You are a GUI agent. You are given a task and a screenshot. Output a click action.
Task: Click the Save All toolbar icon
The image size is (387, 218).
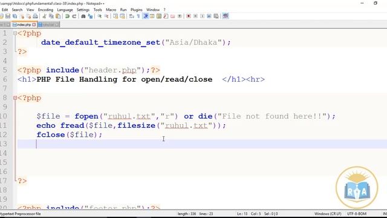click(x=15, y=16)
